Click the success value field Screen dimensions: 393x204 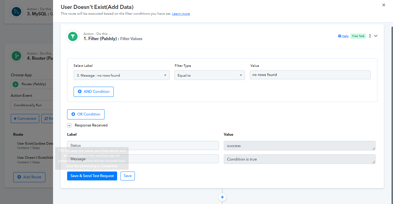coord(300,146)
